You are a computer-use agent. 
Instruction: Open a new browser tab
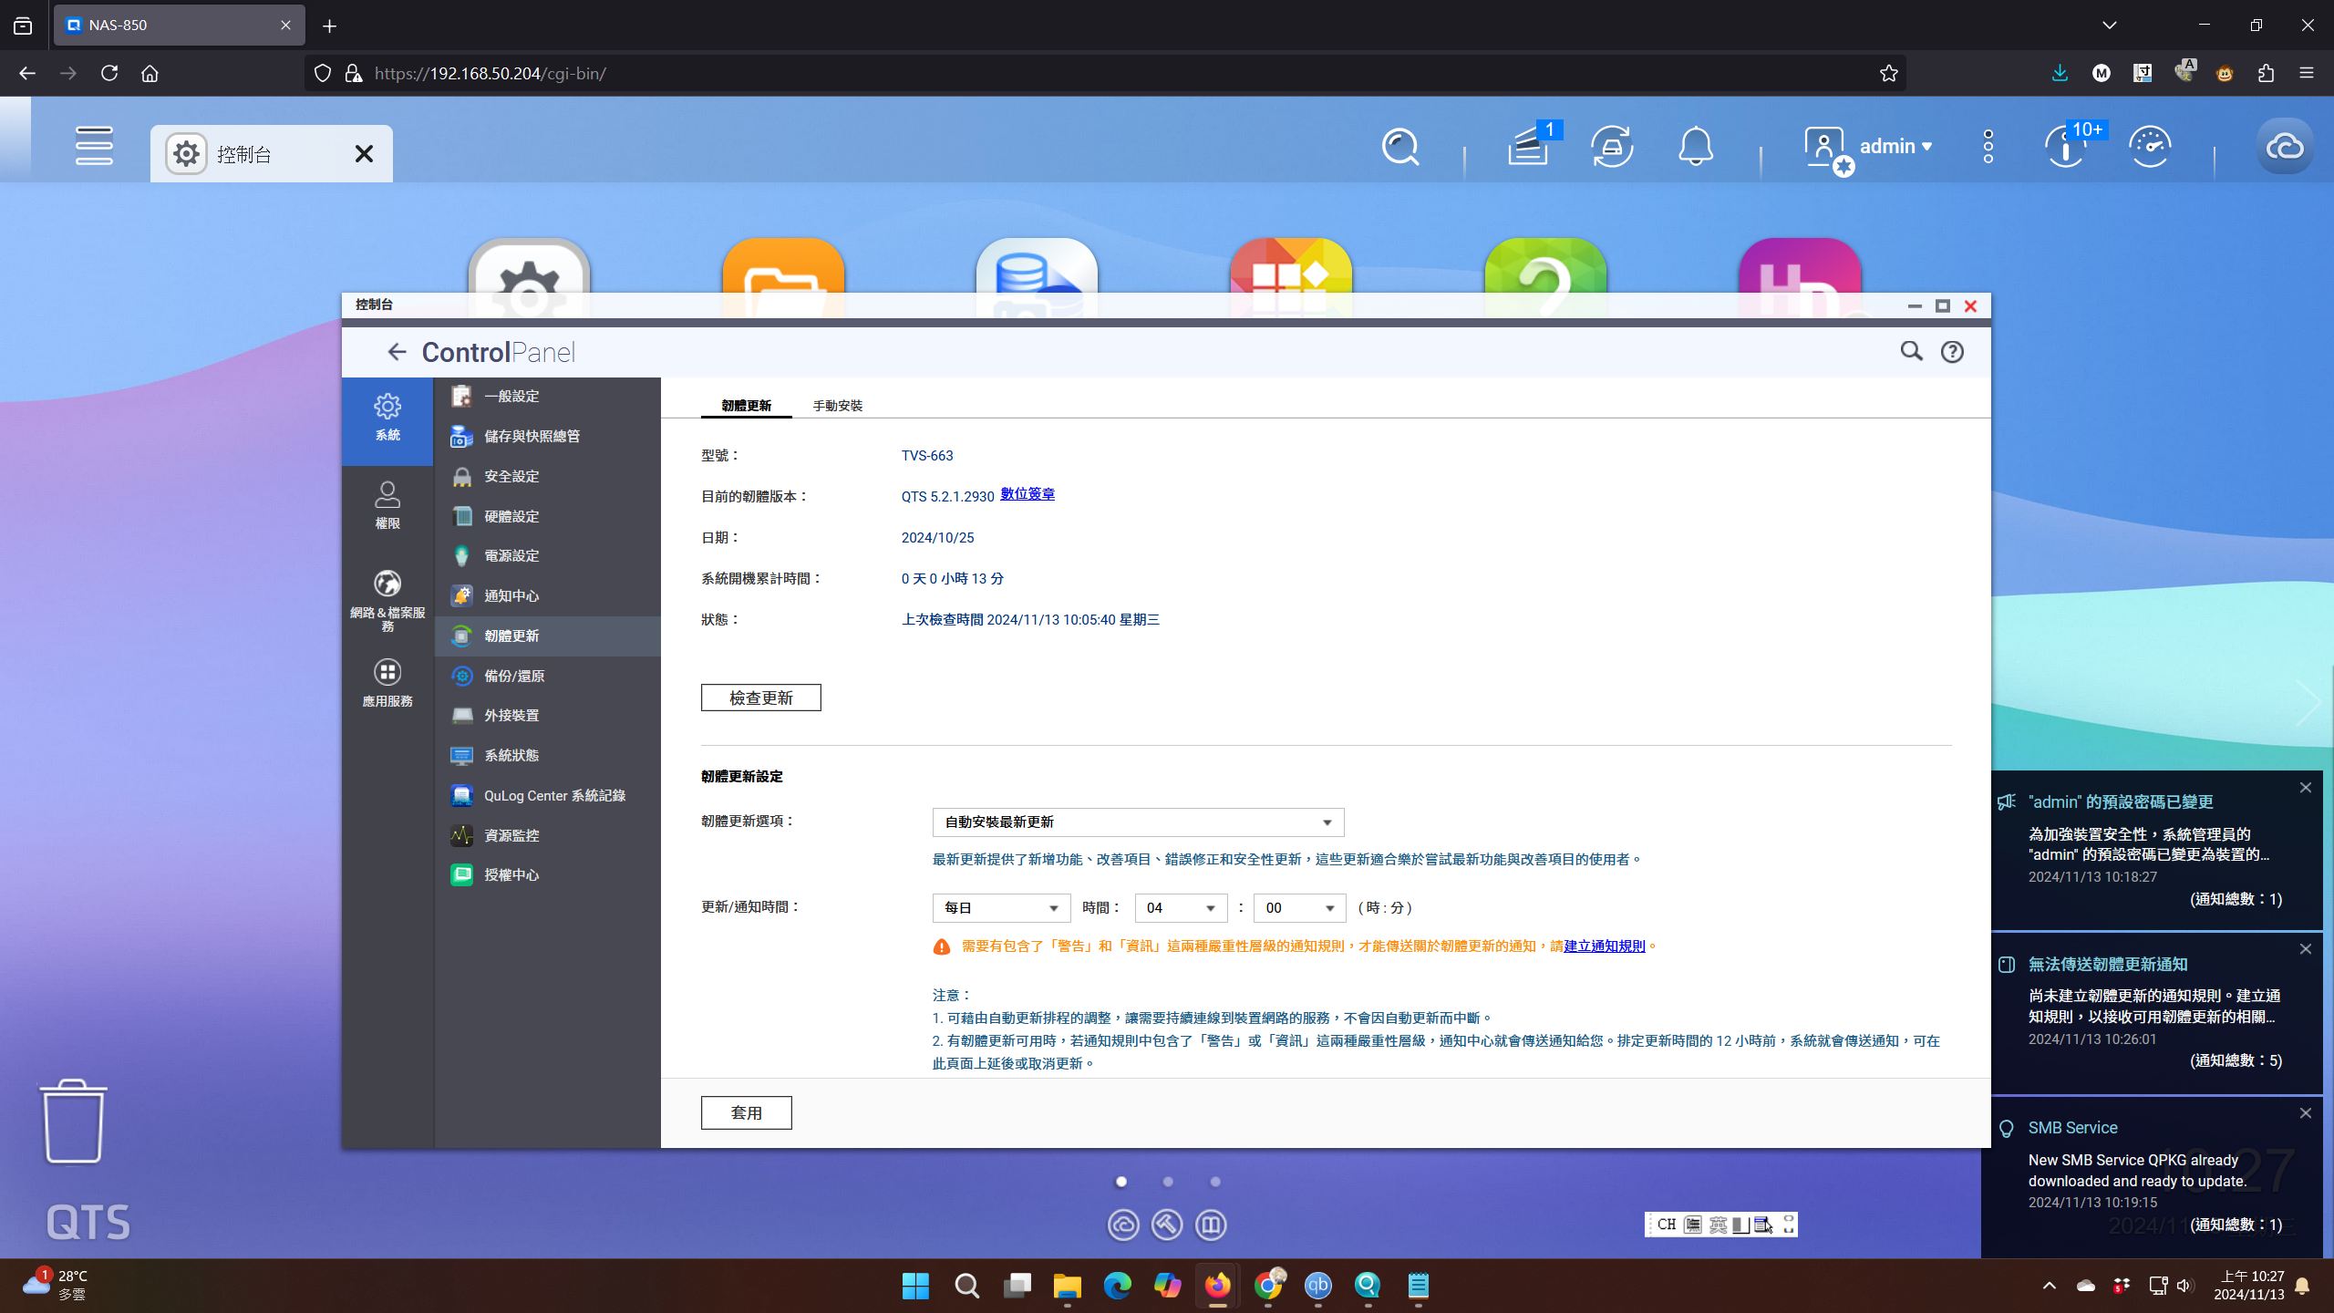(x=329, y=26)
